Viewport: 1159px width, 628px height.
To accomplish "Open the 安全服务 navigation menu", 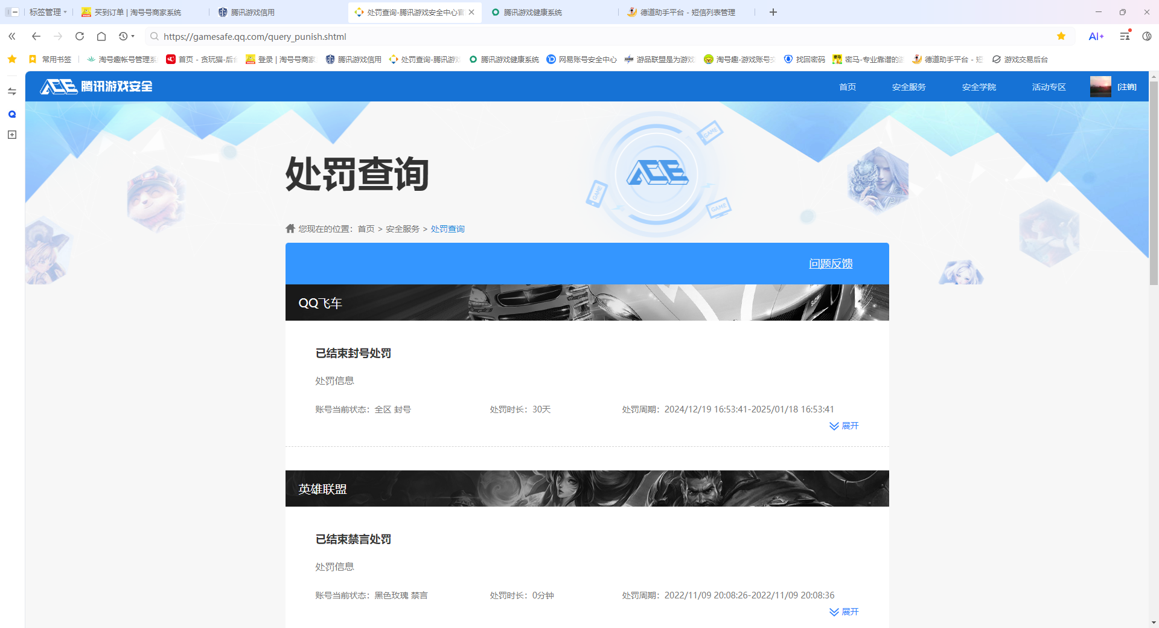I will [x=908, y=86].
